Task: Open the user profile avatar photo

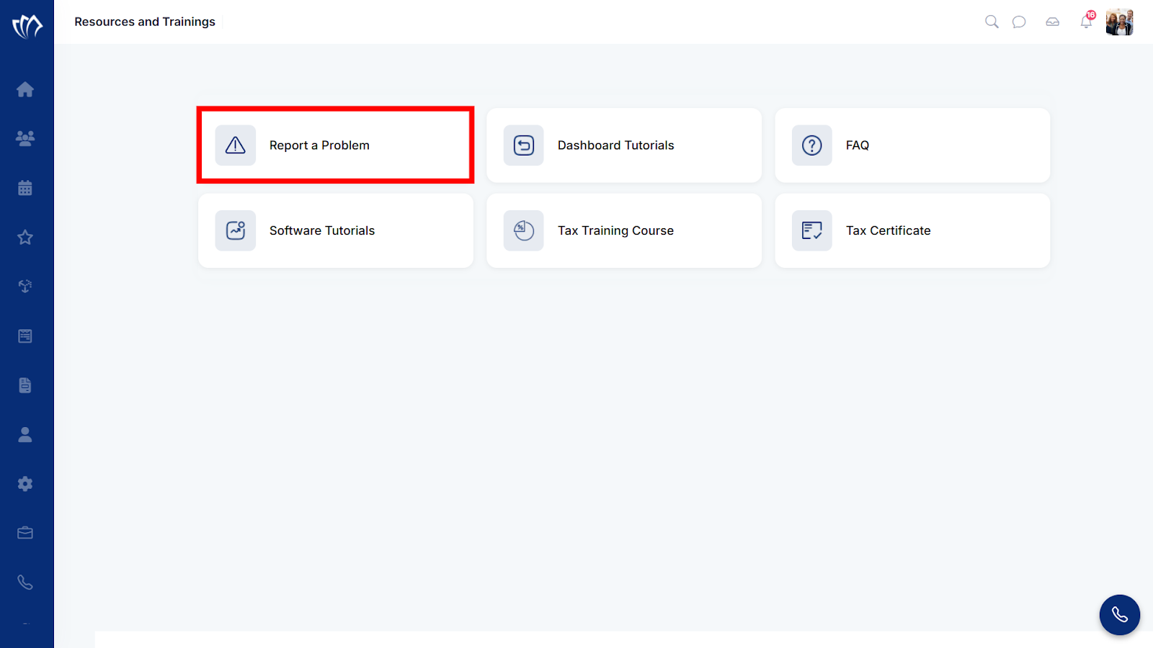Action: [1120, 22]
